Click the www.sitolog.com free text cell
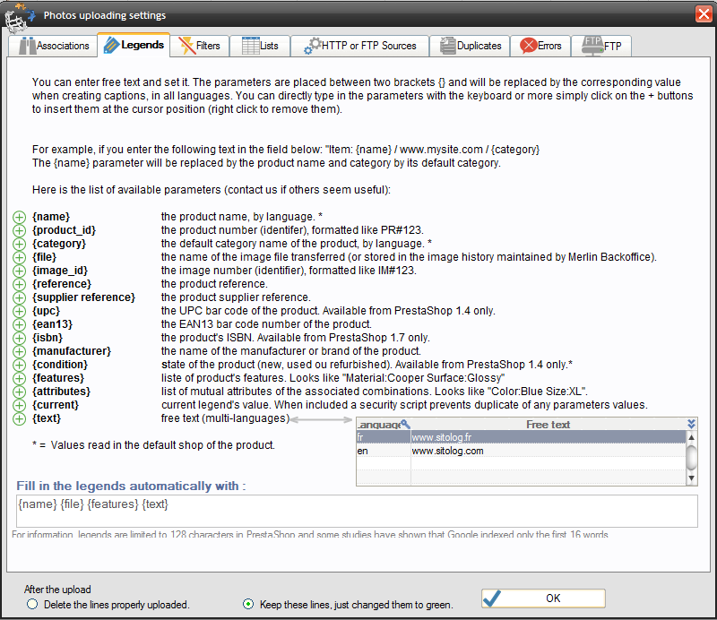Screen dimensions: 717x620 (548, 451)
